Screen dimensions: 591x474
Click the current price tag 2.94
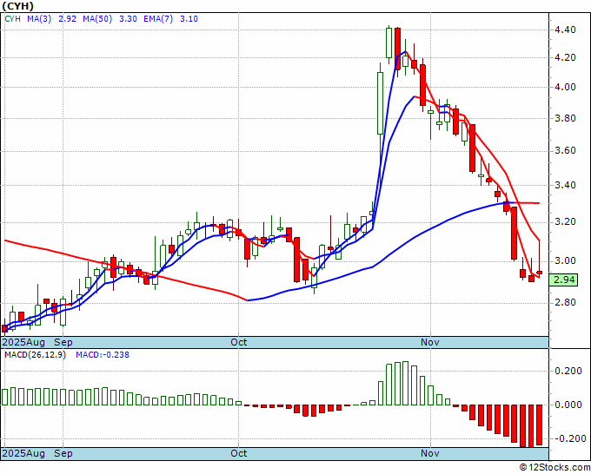point(563,280)
